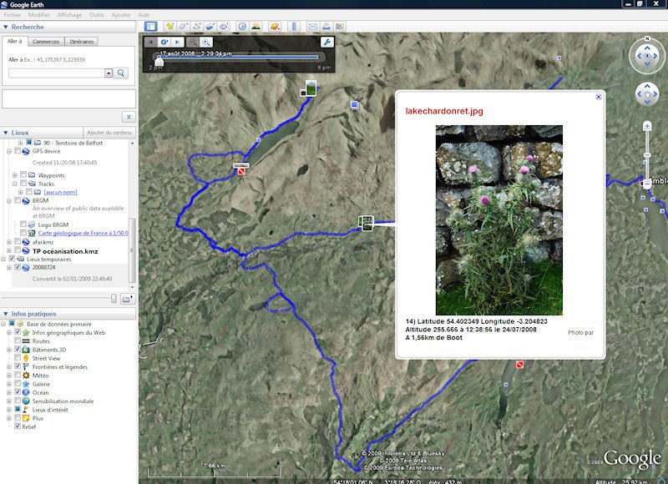This screenshot has width=668, height=484.
Task: Add a polygon from the toolbar
Action: pos(183,27)
